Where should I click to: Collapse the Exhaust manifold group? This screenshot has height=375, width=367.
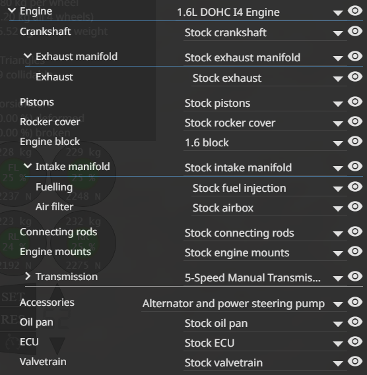28,56
